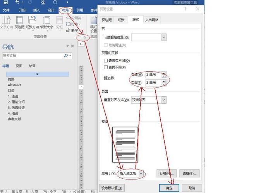Enable 首页不同 checkbox

[106, 67]
